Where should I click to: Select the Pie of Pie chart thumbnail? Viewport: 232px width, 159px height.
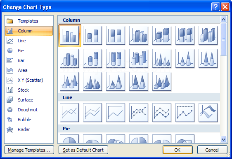tap(116, 139)
